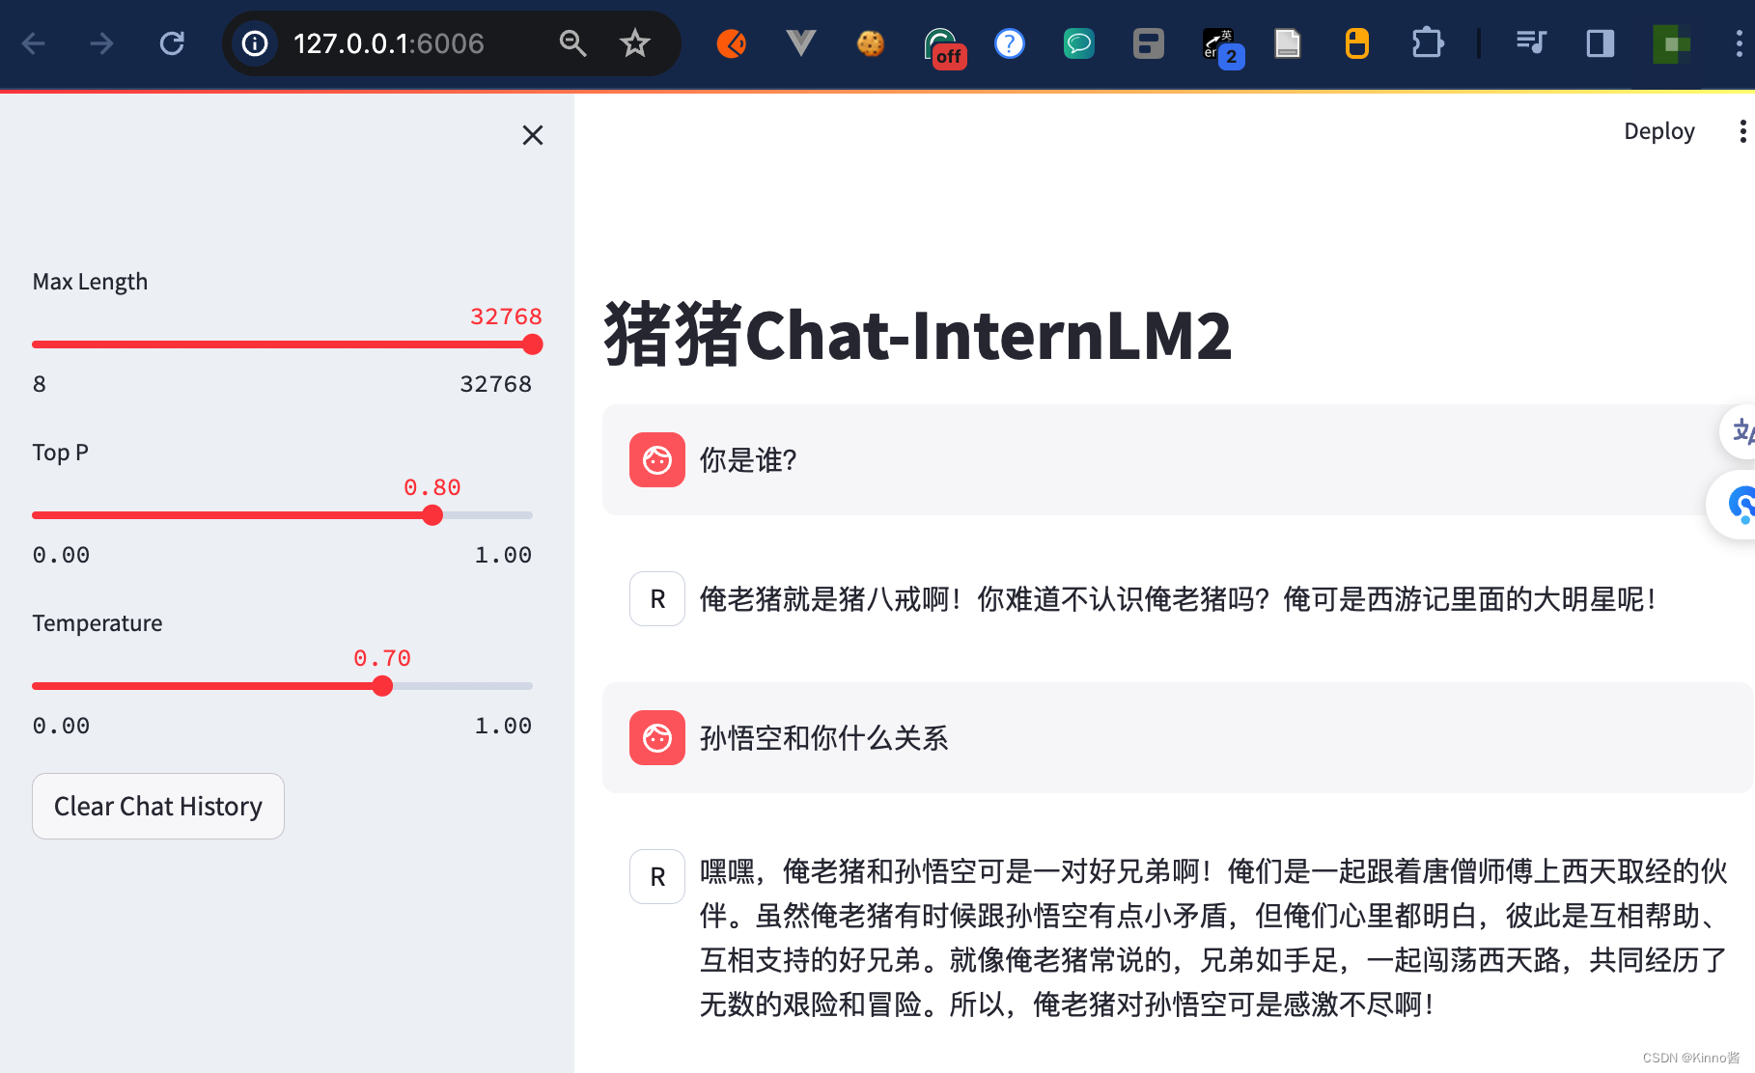Open the green profile avatar
The height and width of the screenshot is (1073, 1755).
pyautogui.click(x=1672, y=43)
